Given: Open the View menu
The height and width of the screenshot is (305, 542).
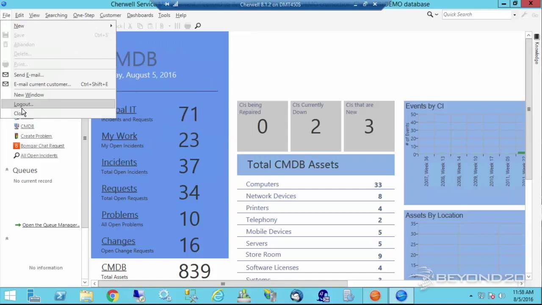Looking at the screenshot, I should click(34, 15).
